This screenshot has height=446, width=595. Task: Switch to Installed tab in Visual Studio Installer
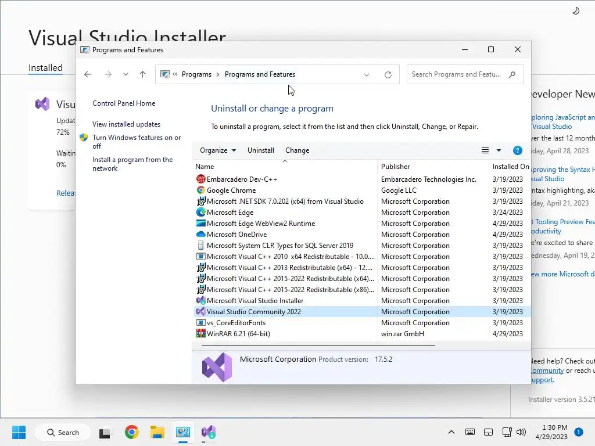[x=45, y=67]
